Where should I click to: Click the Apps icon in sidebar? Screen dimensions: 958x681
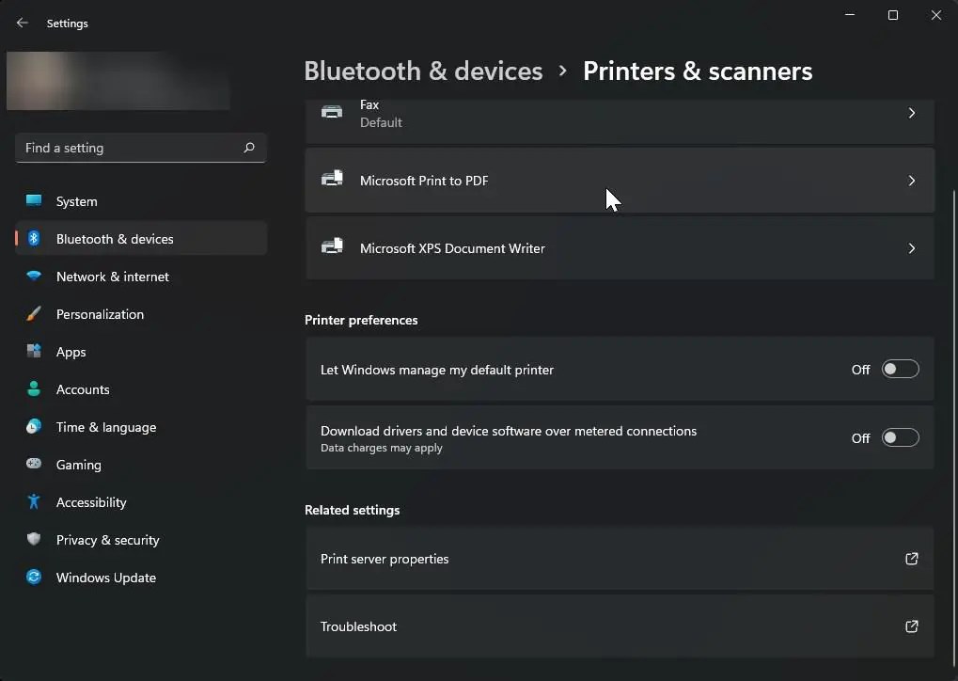pos(34,351)
